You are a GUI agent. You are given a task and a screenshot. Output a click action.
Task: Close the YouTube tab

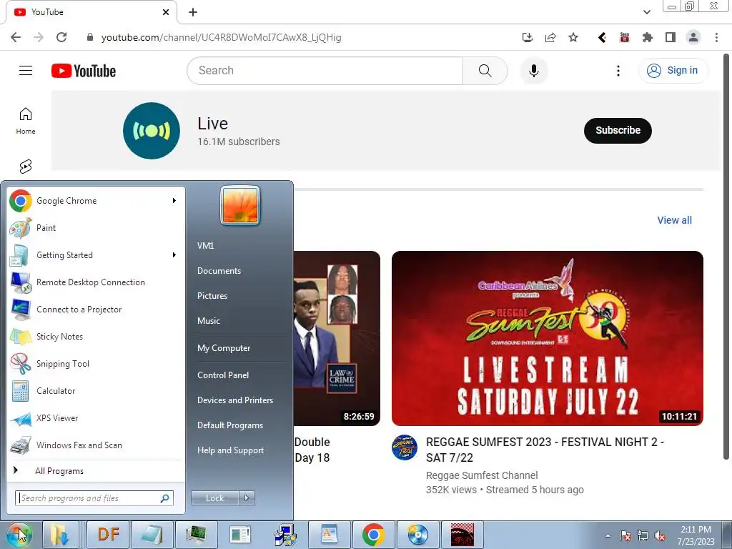pos(166,12)
